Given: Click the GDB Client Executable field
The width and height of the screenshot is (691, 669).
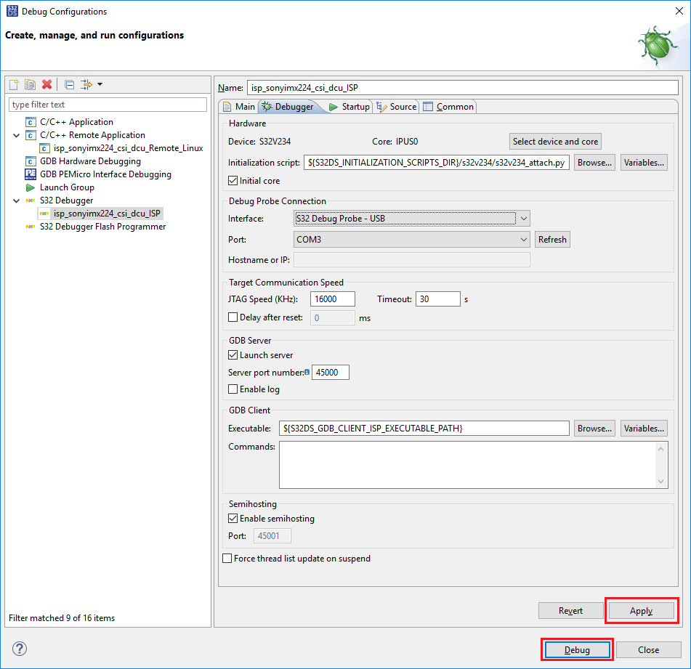Looking at the screenshot, I should coord(424,429).
